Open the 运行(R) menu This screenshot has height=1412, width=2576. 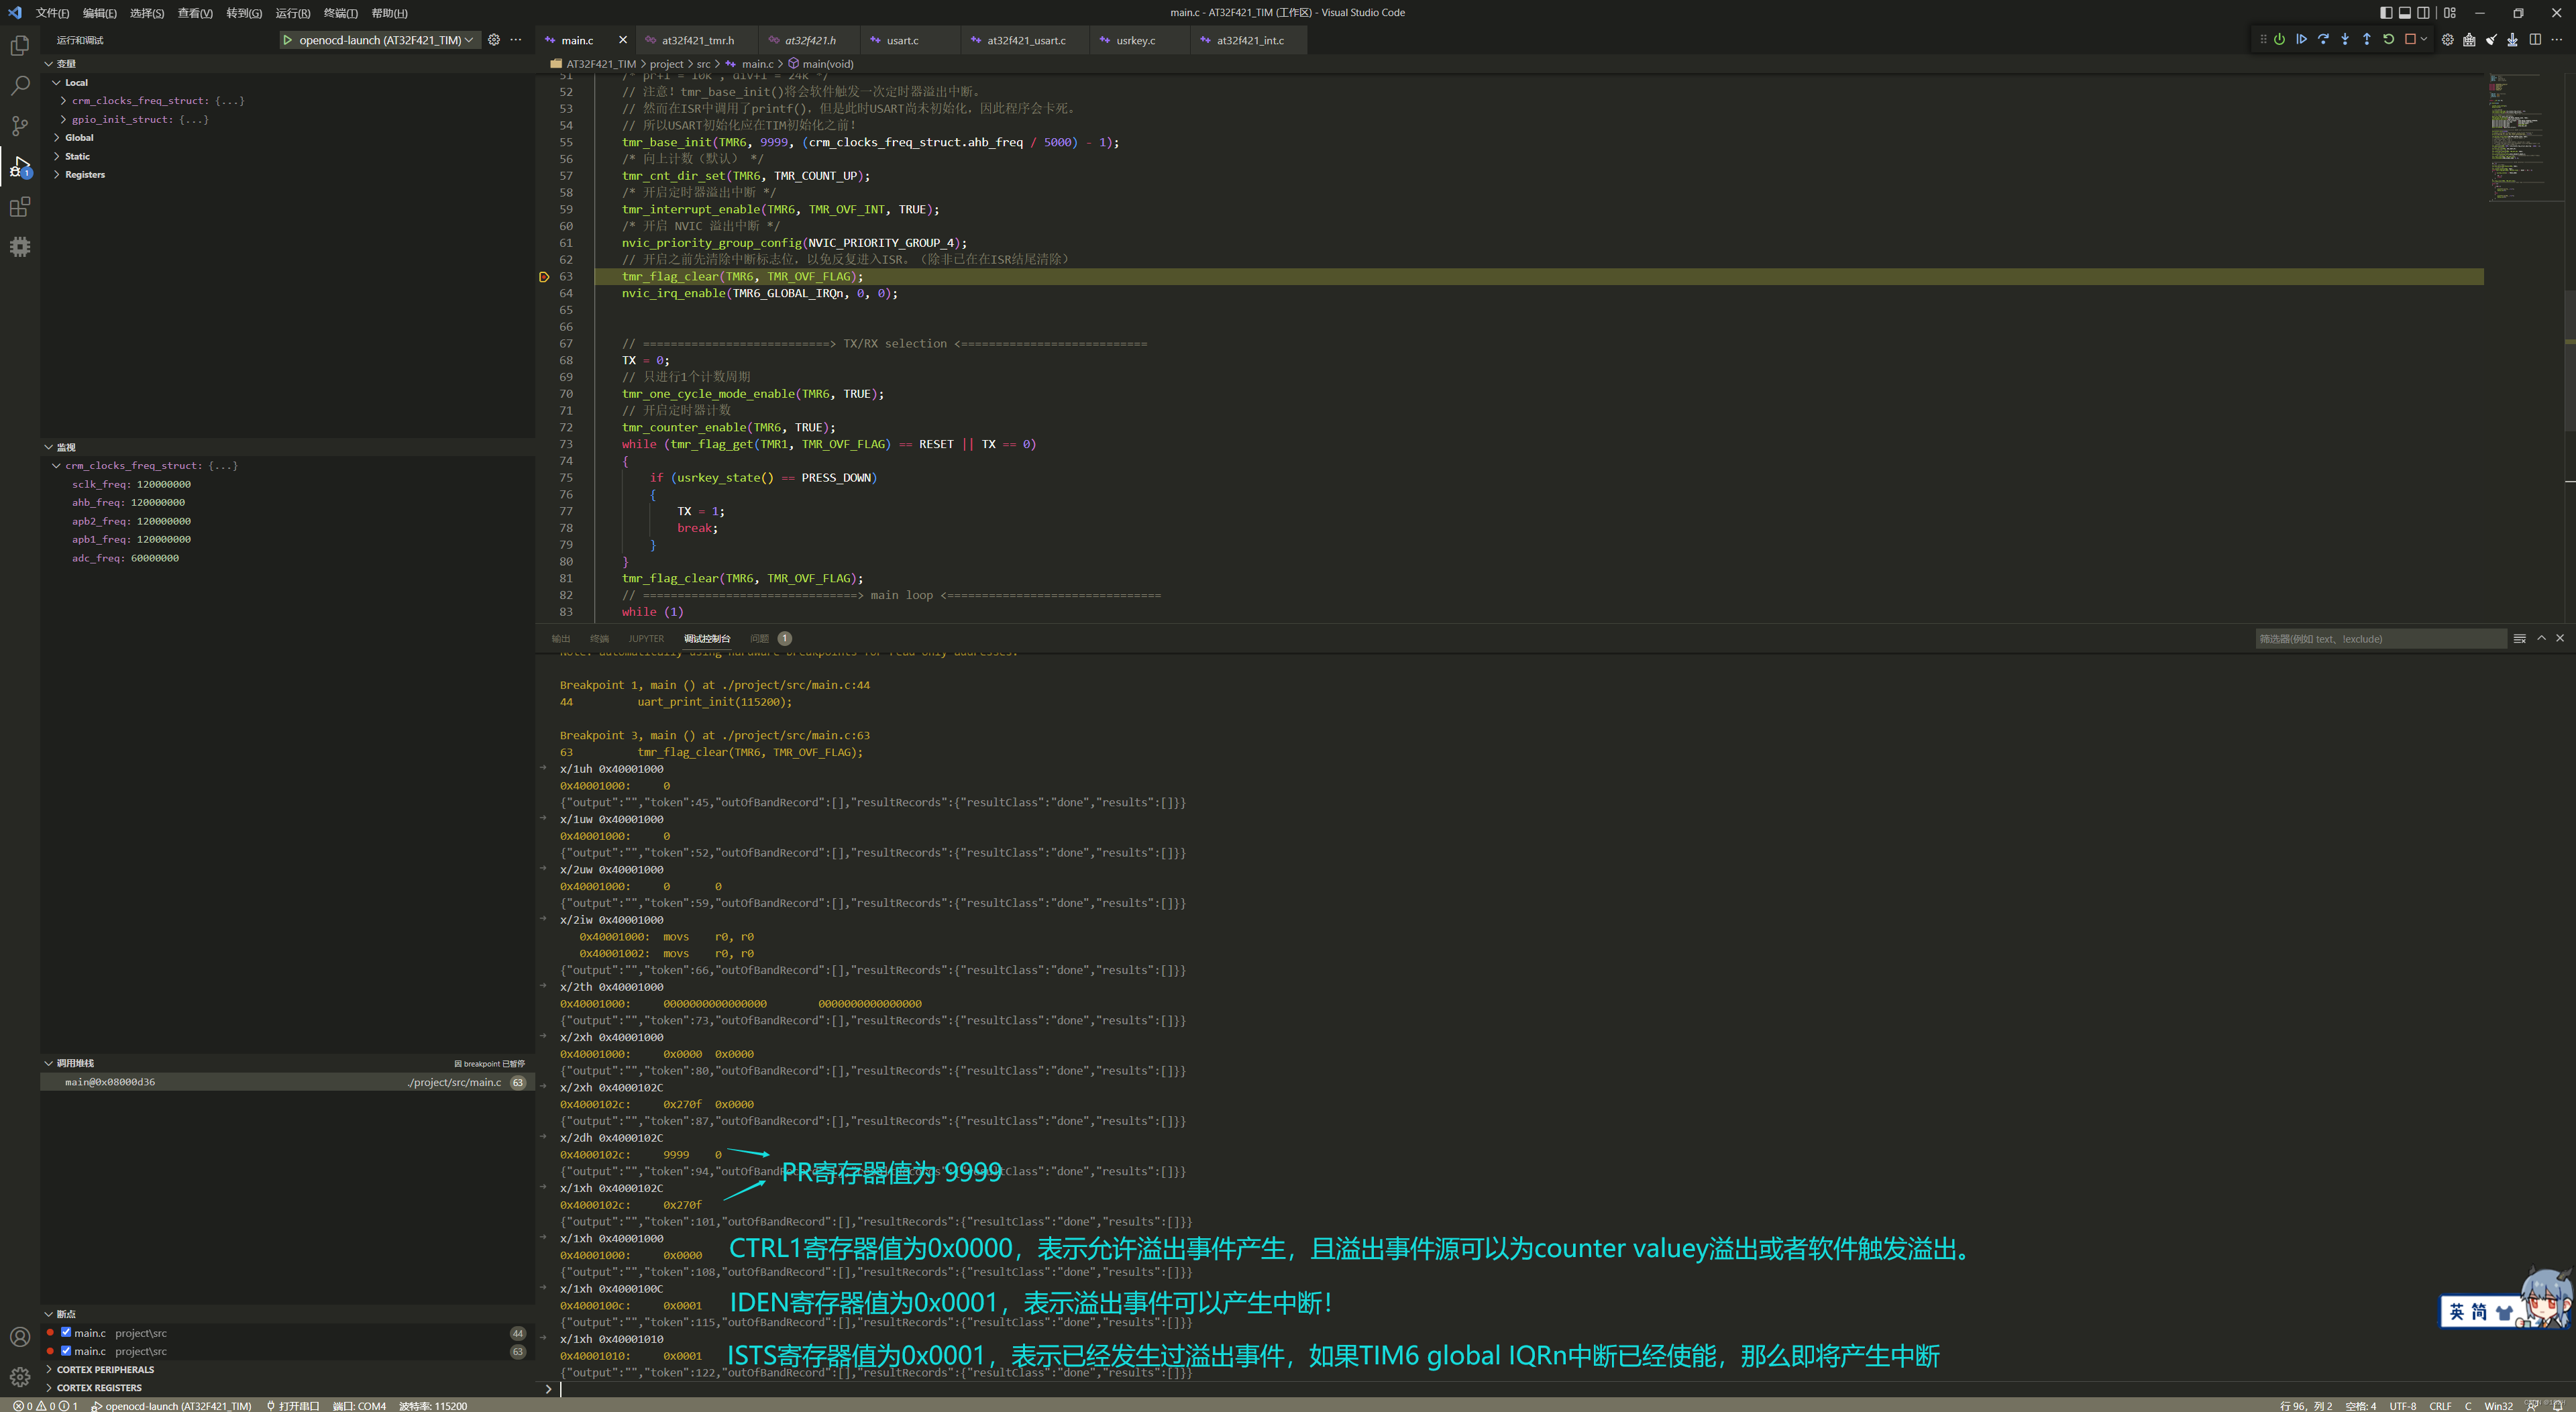292,13
